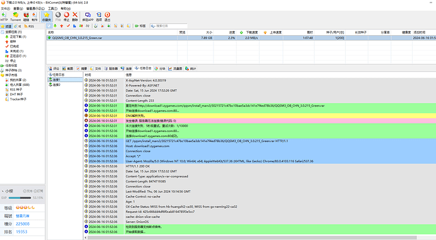Filter by running tasks double-arrow icon
Viewport: 436px width, 240px height.
[x=81, y=26]
